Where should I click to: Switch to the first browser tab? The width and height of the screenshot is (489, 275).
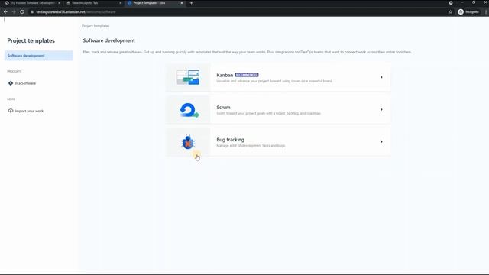(32, 3)
